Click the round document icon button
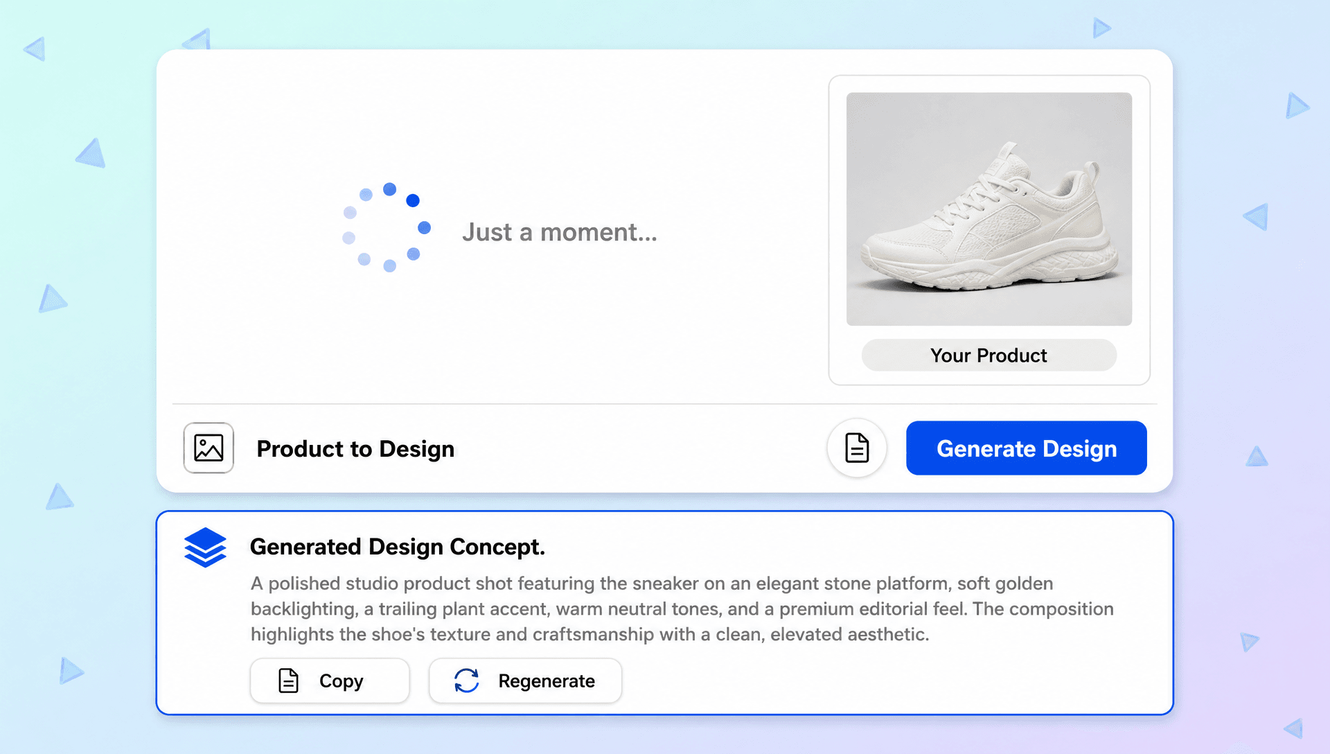The height and width of the screenshot is (754, 1330). coord(857,448)
